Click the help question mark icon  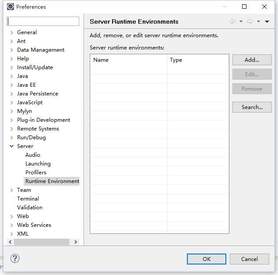(15, 258)
